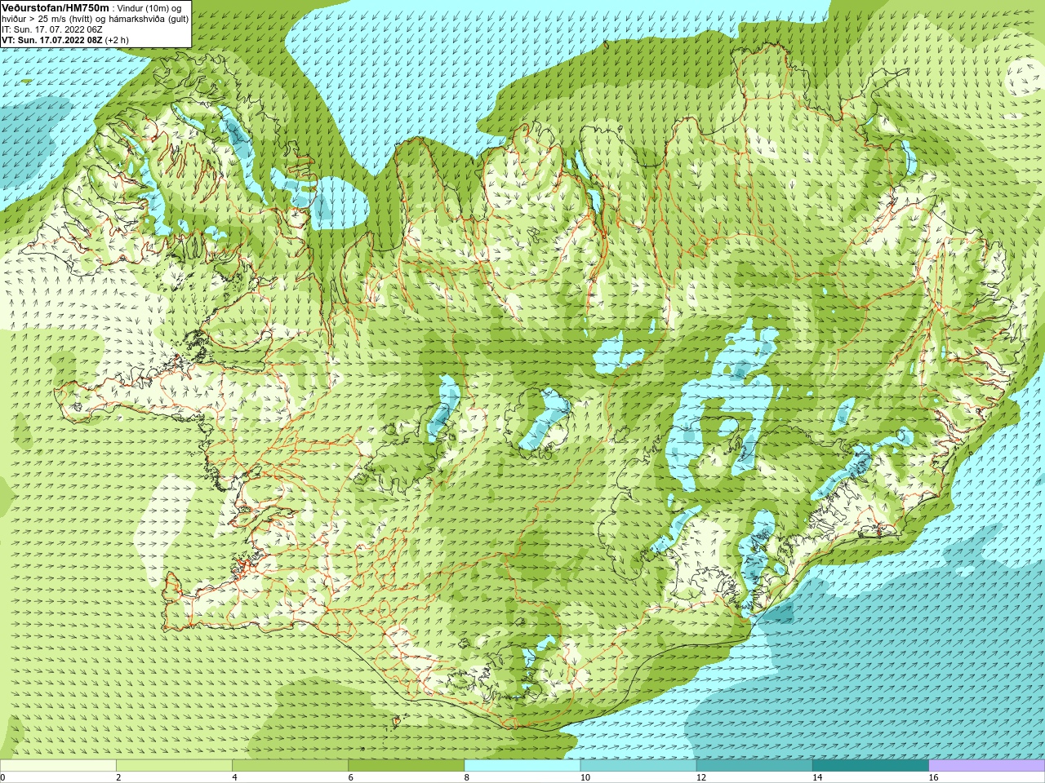Click the teal 12–14 m/s legend swatch
The height and width of the screenshot is (783, 1045).
[754, 765]
